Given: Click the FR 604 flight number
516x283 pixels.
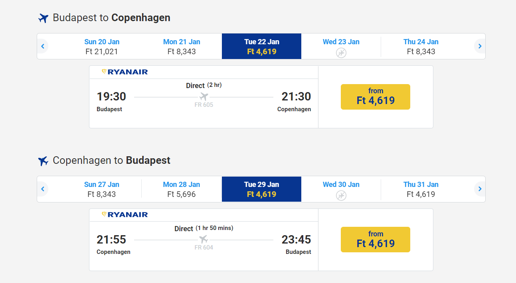Looking at the screenshot, I should coord(204,248).
